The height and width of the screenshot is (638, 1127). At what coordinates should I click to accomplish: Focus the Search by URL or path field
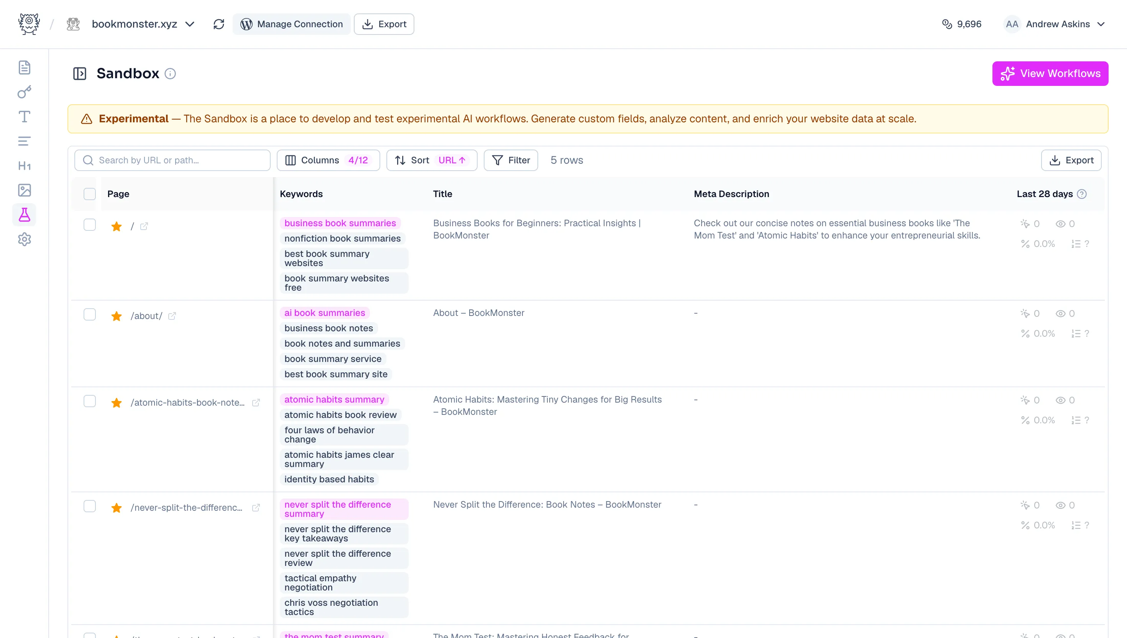coord(172,160)
